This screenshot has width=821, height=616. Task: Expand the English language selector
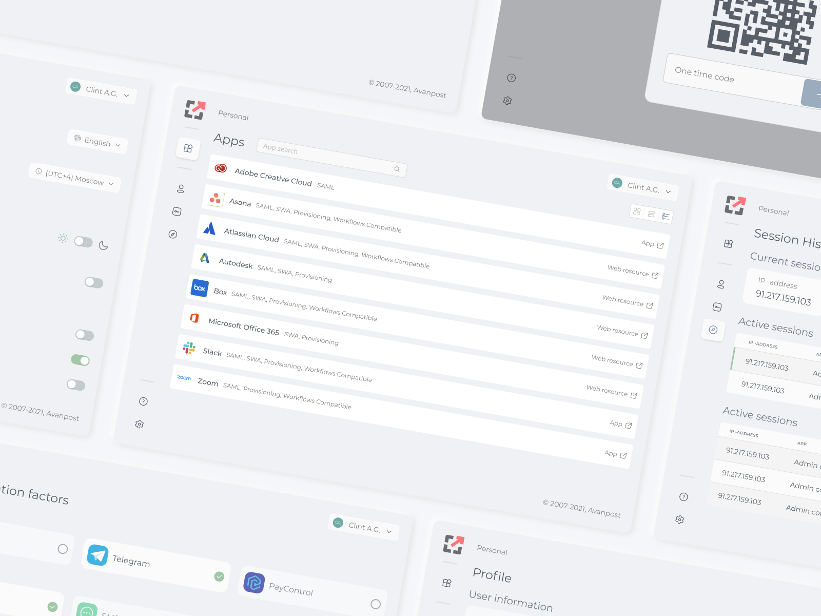96,144
